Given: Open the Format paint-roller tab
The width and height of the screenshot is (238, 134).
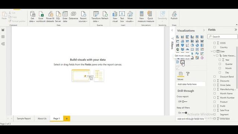Looking at the screenshot, I should pos(188,74).
